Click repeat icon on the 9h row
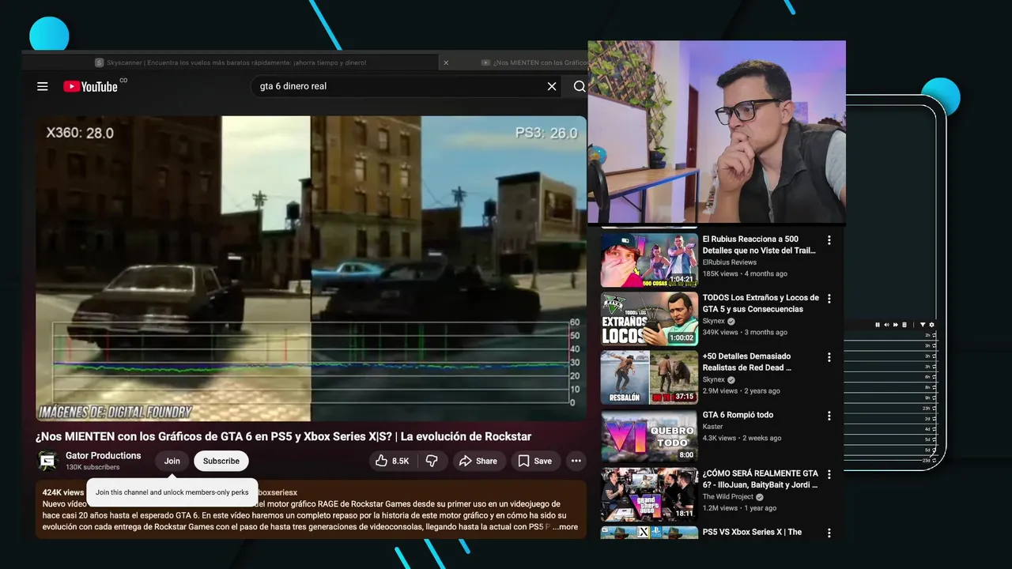This screenshot has height=569, width=1012. point(935,398)
